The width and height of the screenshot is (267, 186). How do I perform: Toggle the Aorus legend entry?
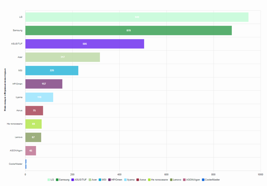[141, 180]
